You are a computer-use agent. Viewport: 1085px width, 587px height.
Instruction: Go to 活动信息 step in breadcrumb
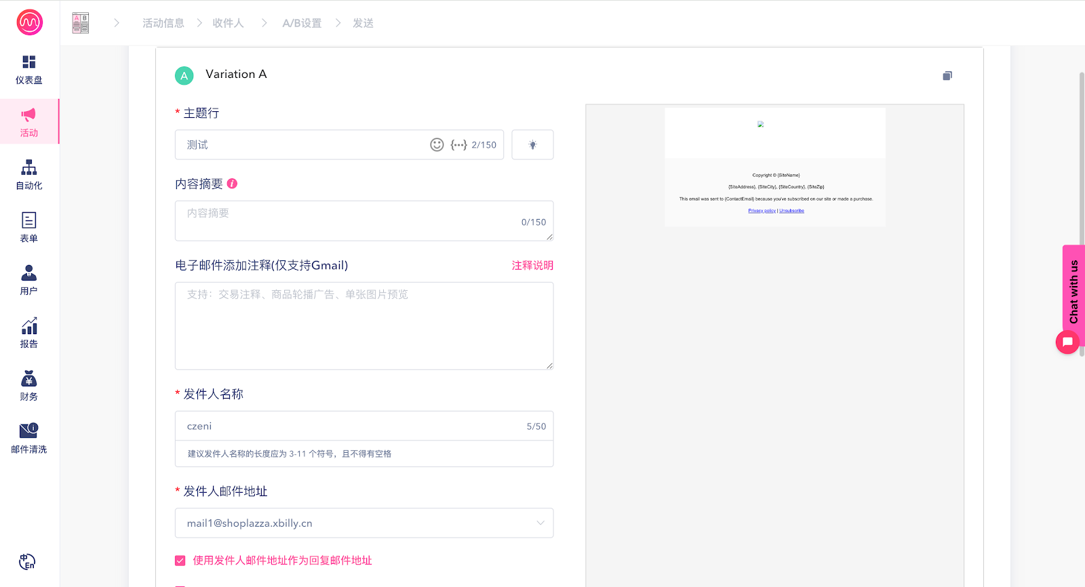(163, 23)
